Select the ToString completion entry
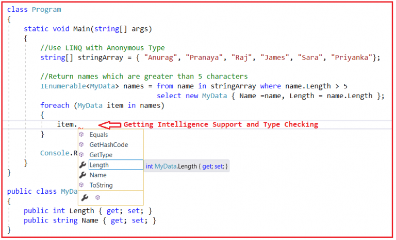 [x=101, y=185]
